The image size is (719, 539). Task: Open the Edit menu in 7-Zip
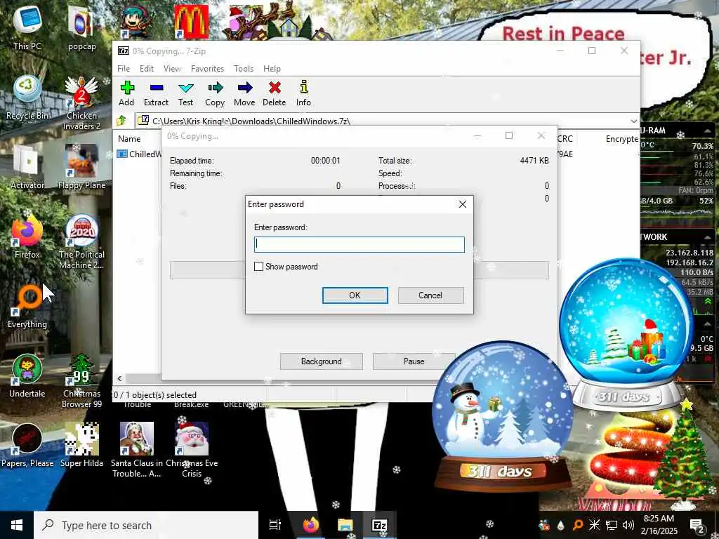(x=147, y=69)
